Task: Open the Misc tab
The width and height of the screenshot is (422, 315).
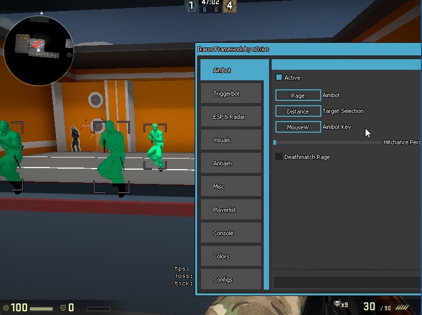Action: coord(231,187)
